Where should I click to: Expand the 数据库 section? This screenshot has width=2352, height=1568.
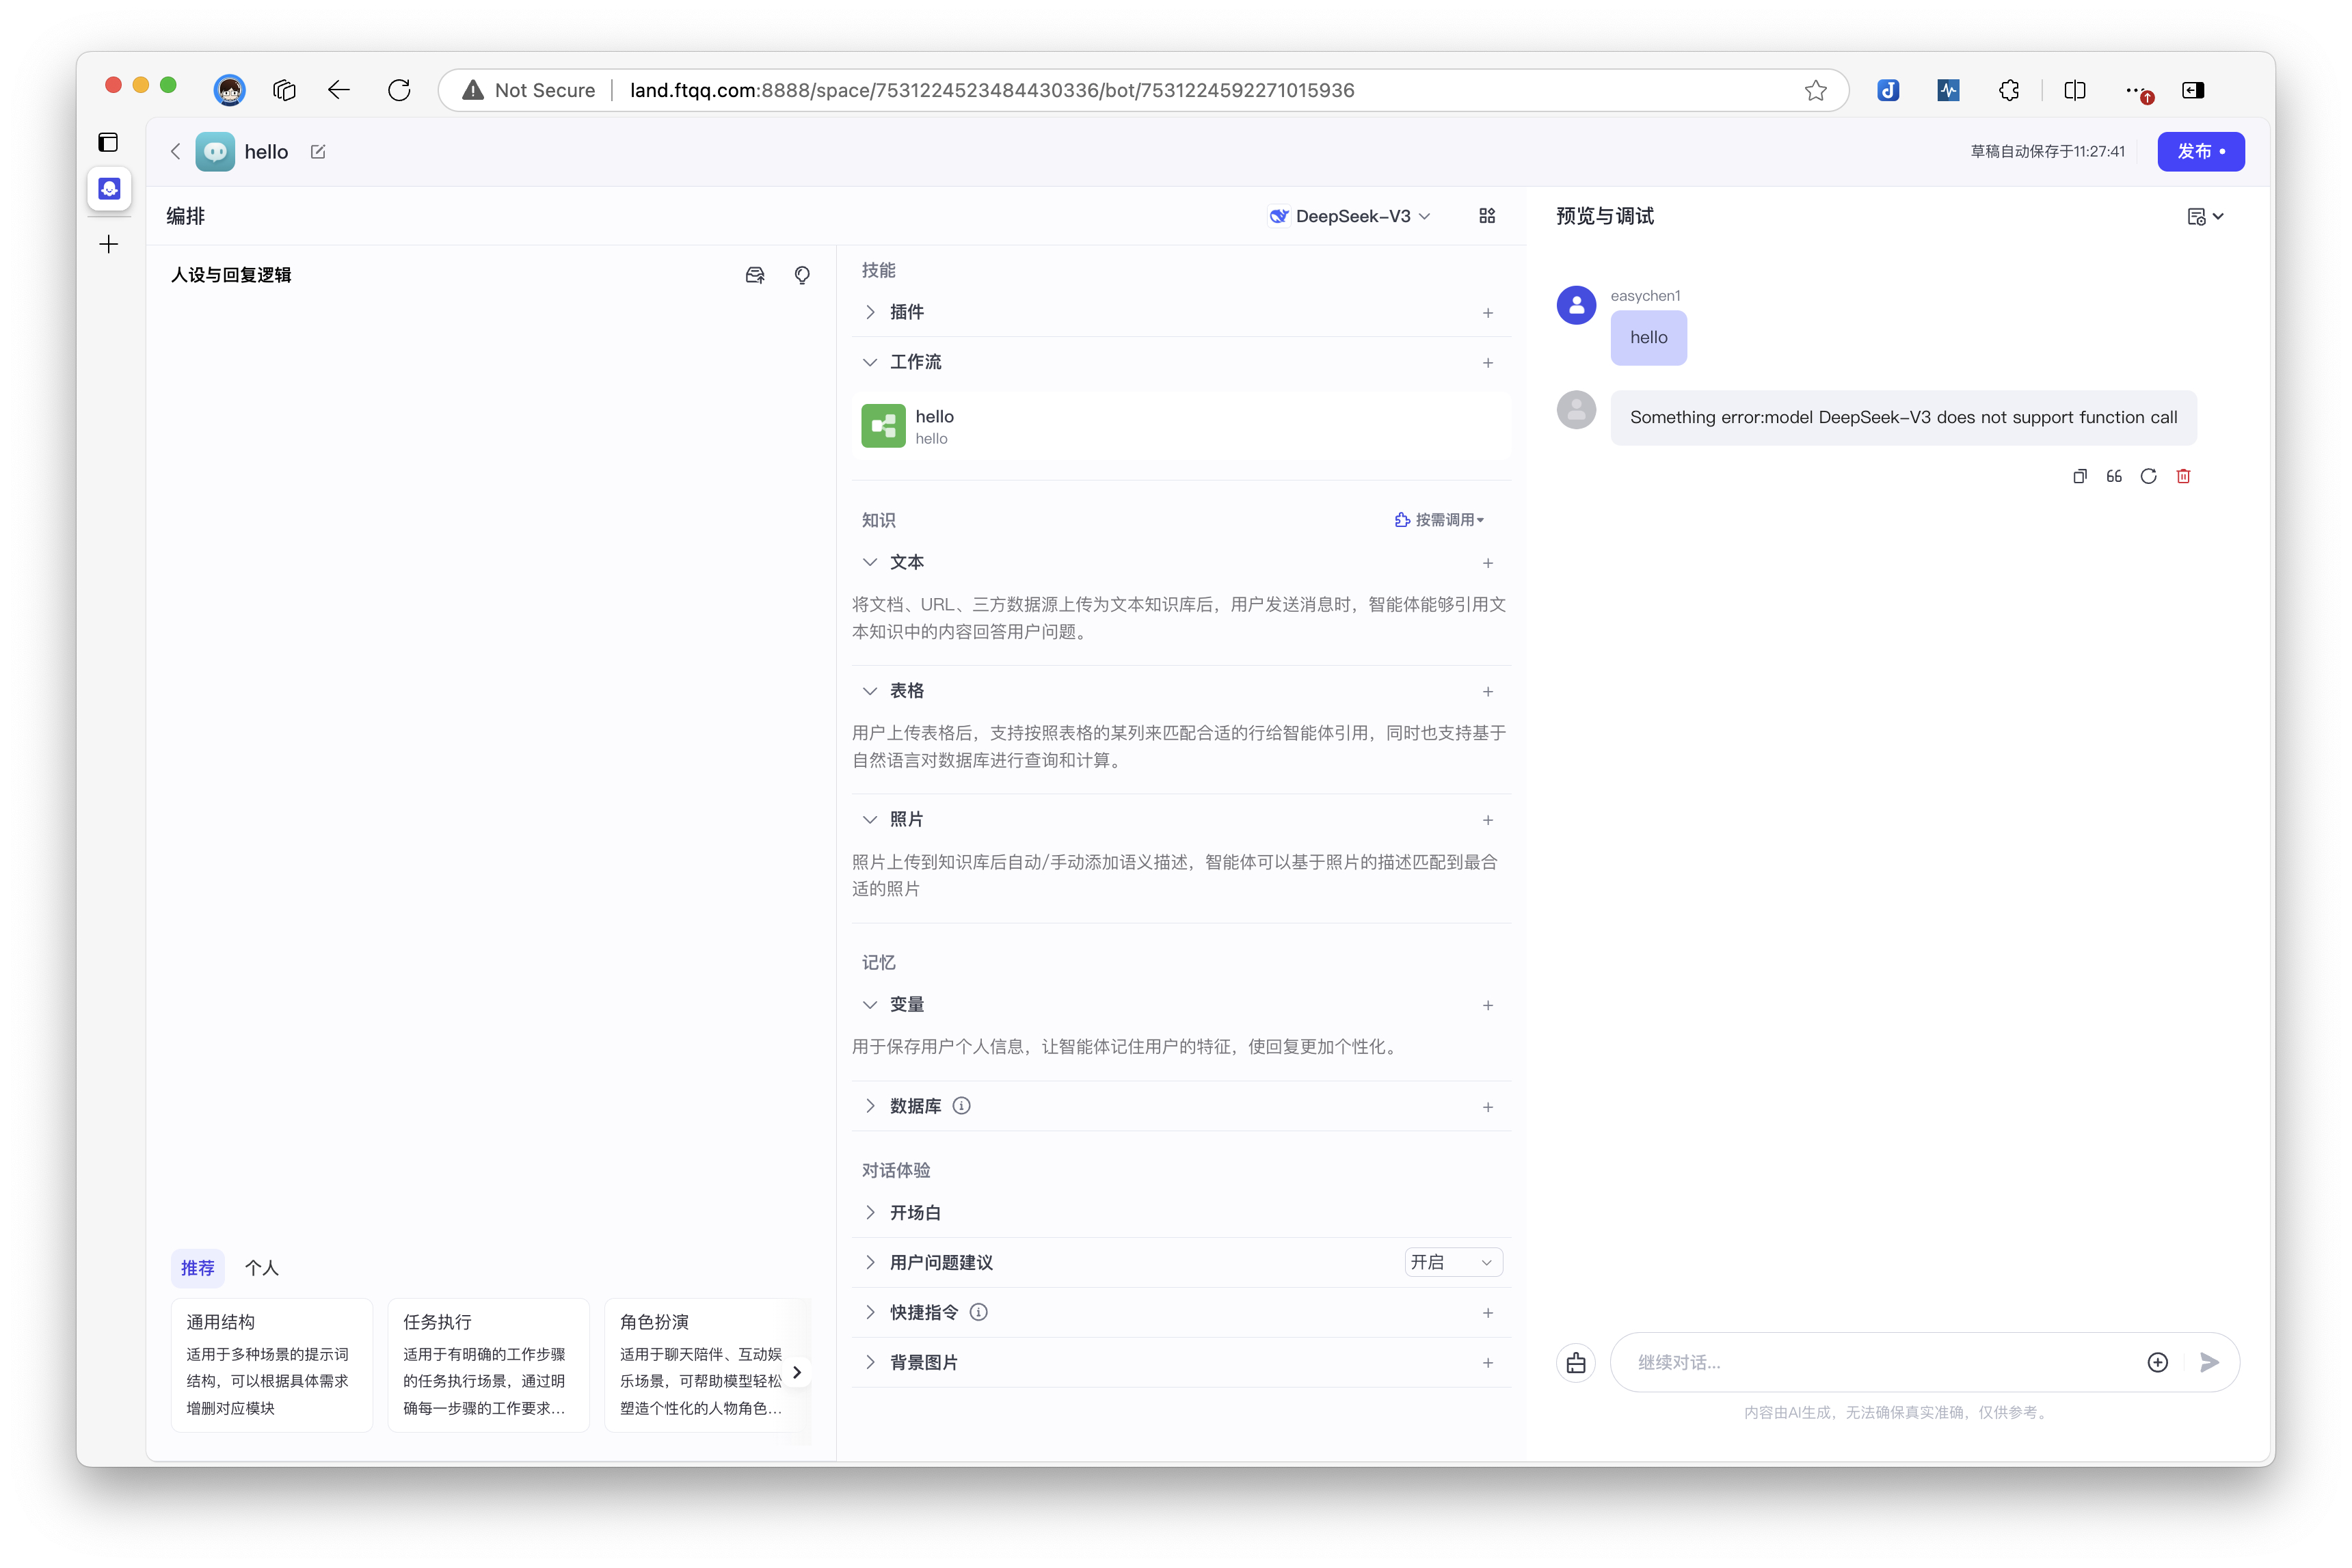pyautogui.click(x=870, y=1106)
